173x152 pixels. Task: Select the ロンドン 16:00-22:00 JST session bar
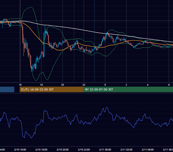coord(51,89)
